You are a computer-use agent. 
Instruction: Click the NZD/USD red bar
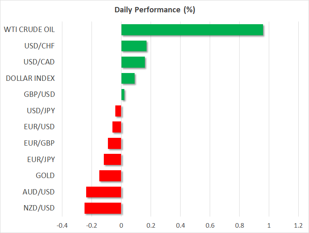(x=103, y=208)
